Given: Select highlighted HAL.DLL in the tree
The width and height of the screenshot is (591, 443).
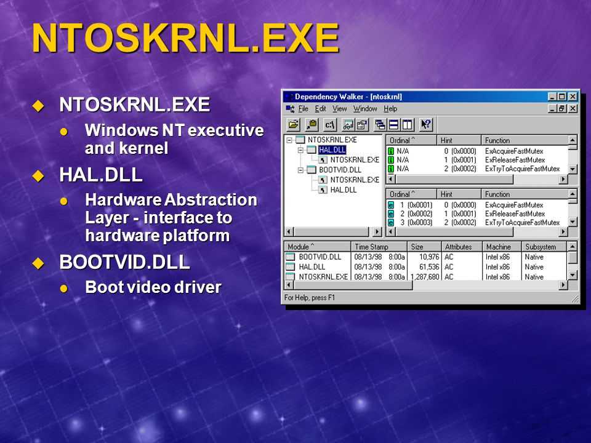Looking at the screenshot, I should 332,150.
